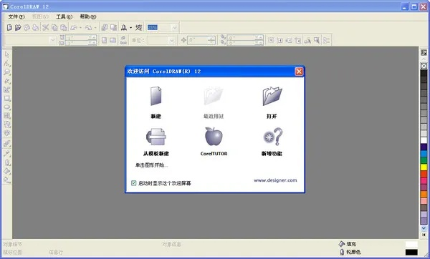Select the Basic Shapes tool in toolbox
The image size is (430, 259).
[7, 124]
